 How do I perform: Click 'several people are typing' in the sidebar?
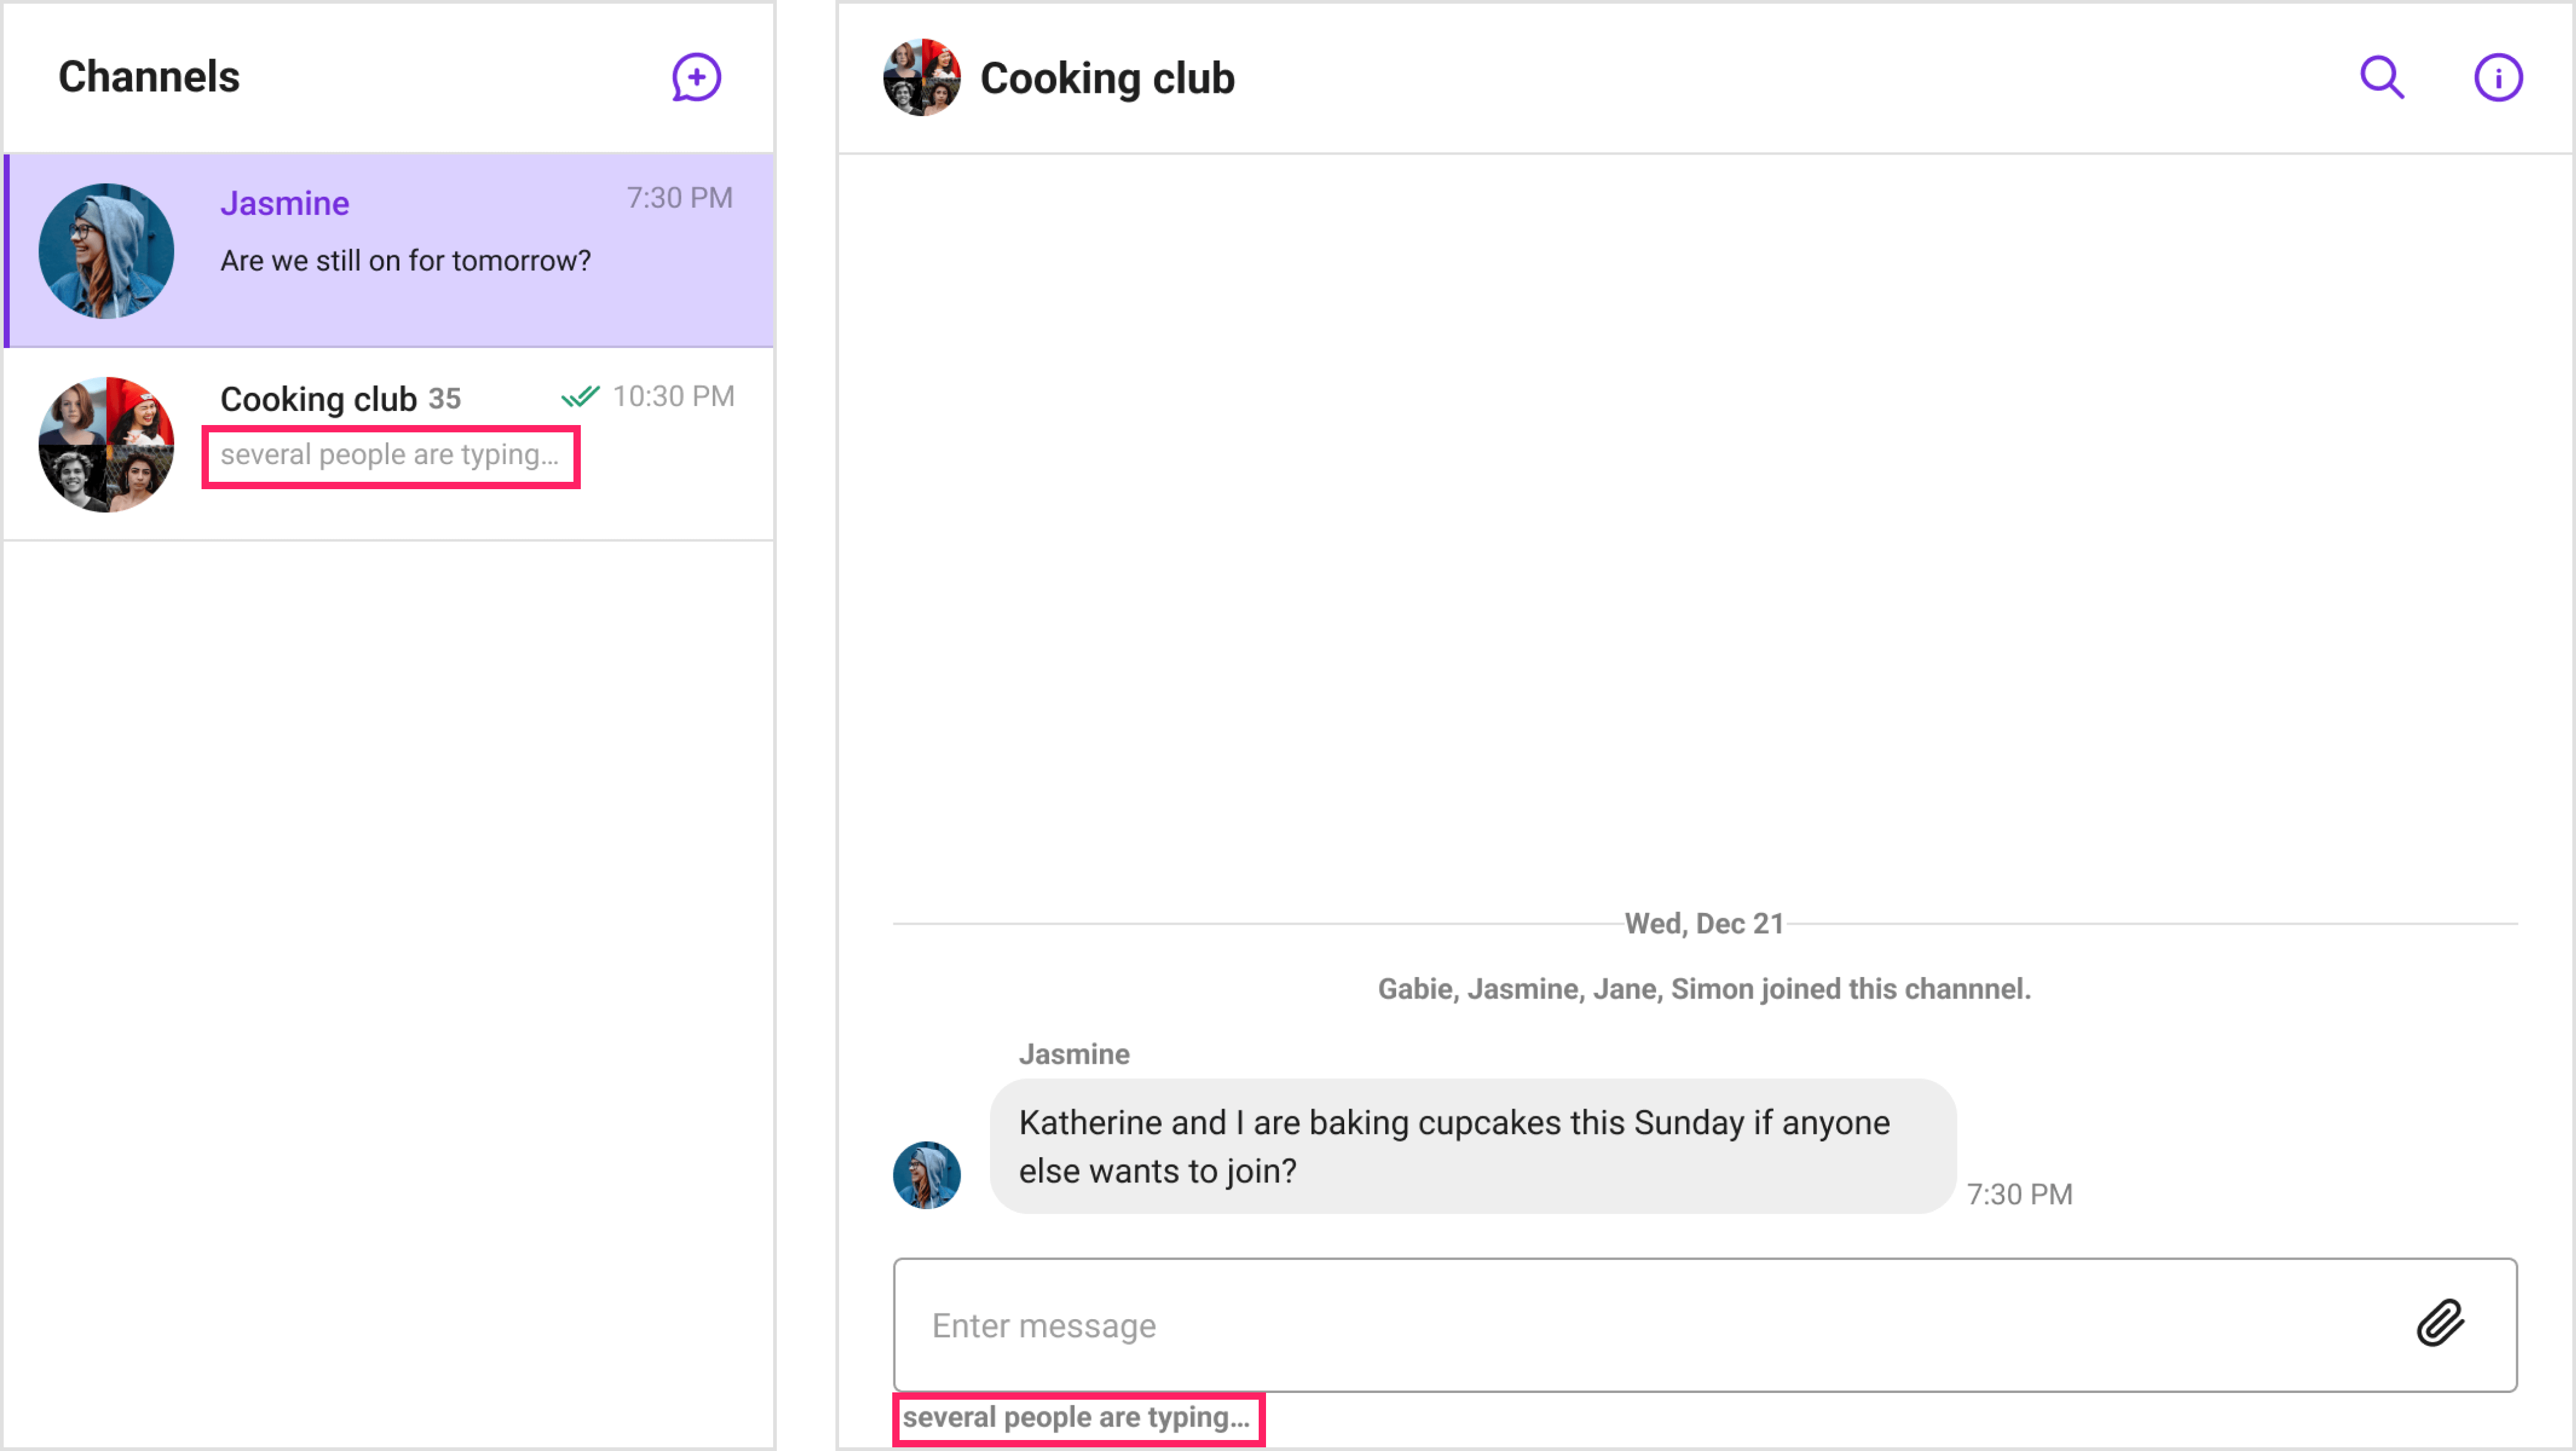(390, 455)
